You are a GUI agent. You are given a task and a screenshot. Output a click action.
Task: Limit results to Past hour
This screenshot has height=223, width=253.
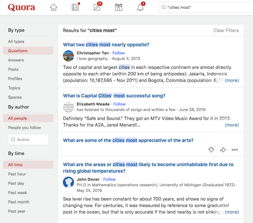point(17,174)
